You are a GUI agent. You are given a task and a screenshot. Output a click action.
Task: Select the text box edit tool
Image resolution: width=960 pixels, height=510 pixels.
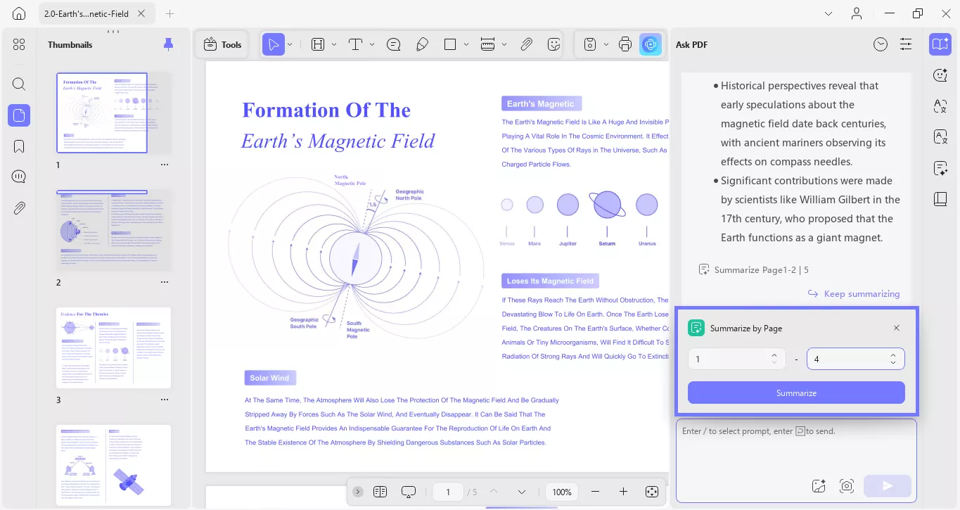coord(318,44)
